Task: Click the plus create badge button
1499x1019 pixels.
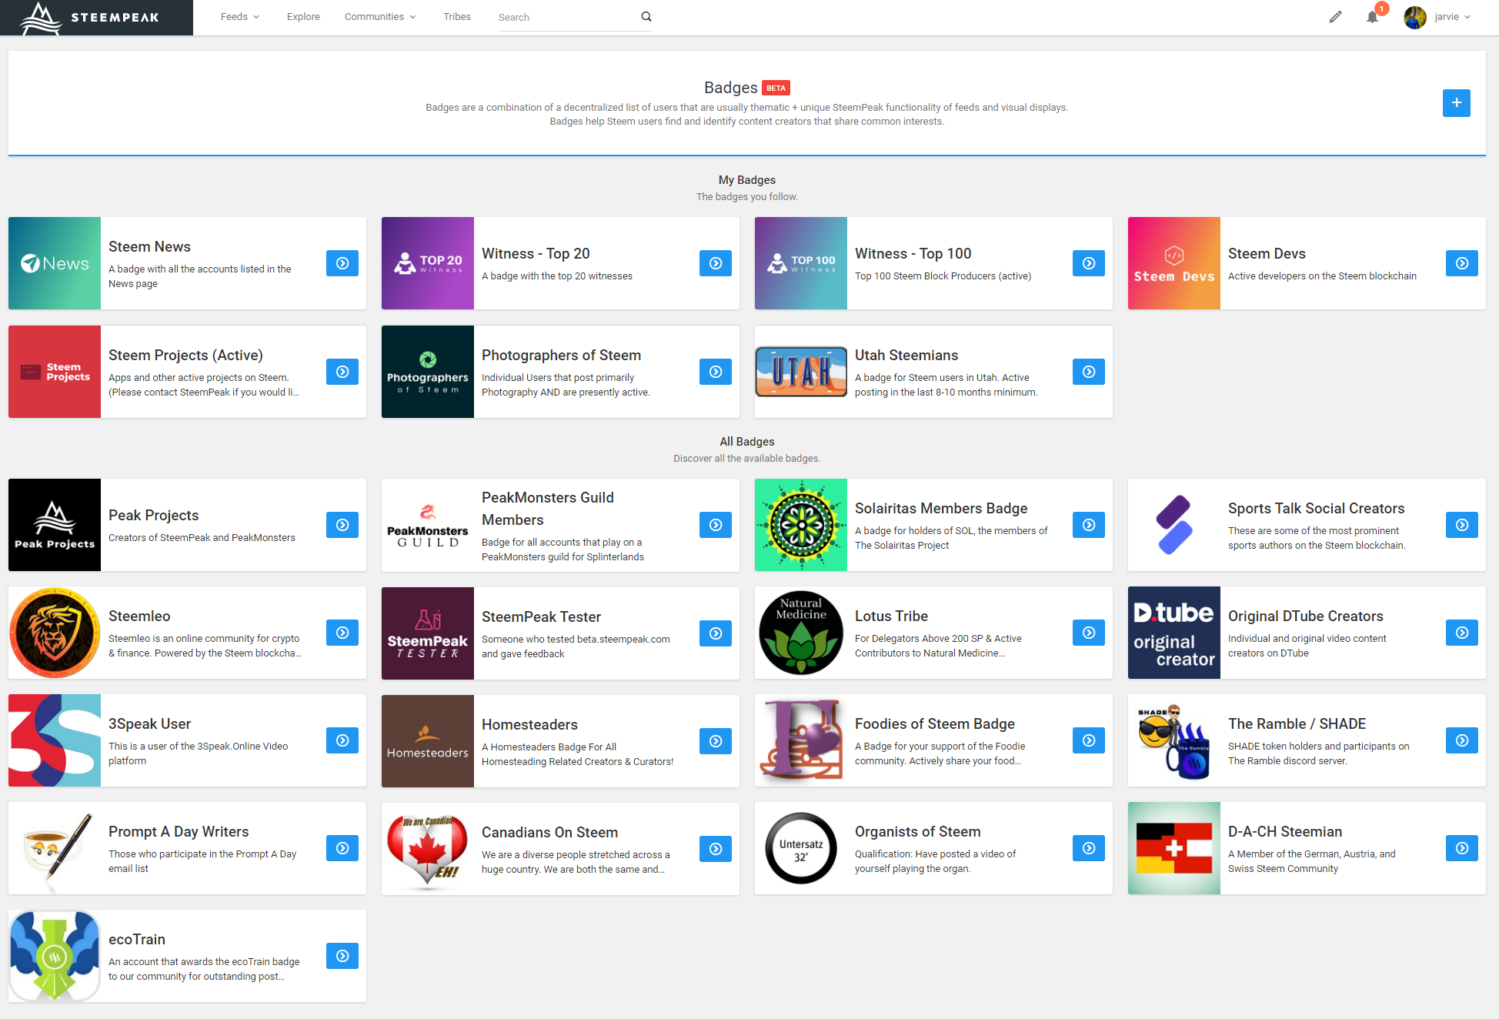Action: pyautogui.click(x=1456, y=103)
